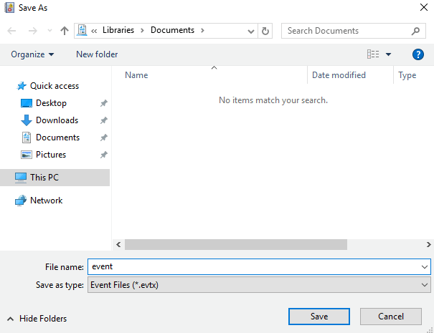Click the search magnifier icon

pyautogui.click(x=415, y=31)
